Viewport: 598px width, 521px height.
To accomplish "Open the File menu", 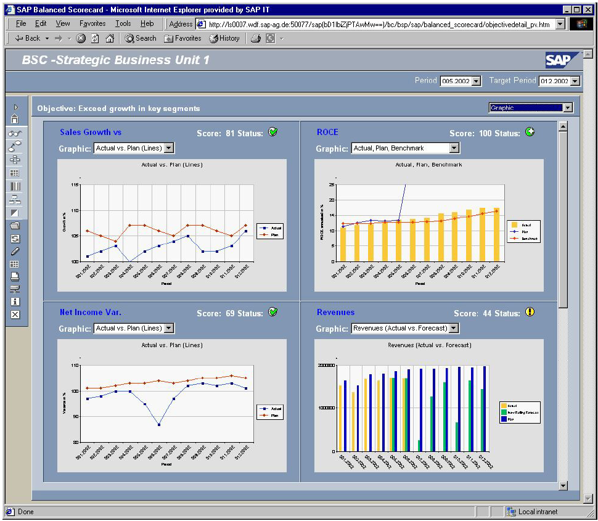I will [x=21, y=23].
